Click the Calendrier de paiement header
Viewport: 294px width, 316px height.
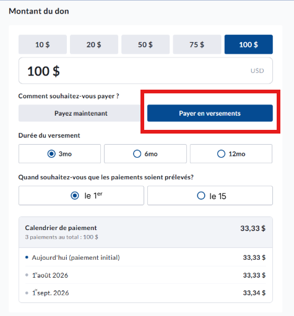click(x=61, y=228)
